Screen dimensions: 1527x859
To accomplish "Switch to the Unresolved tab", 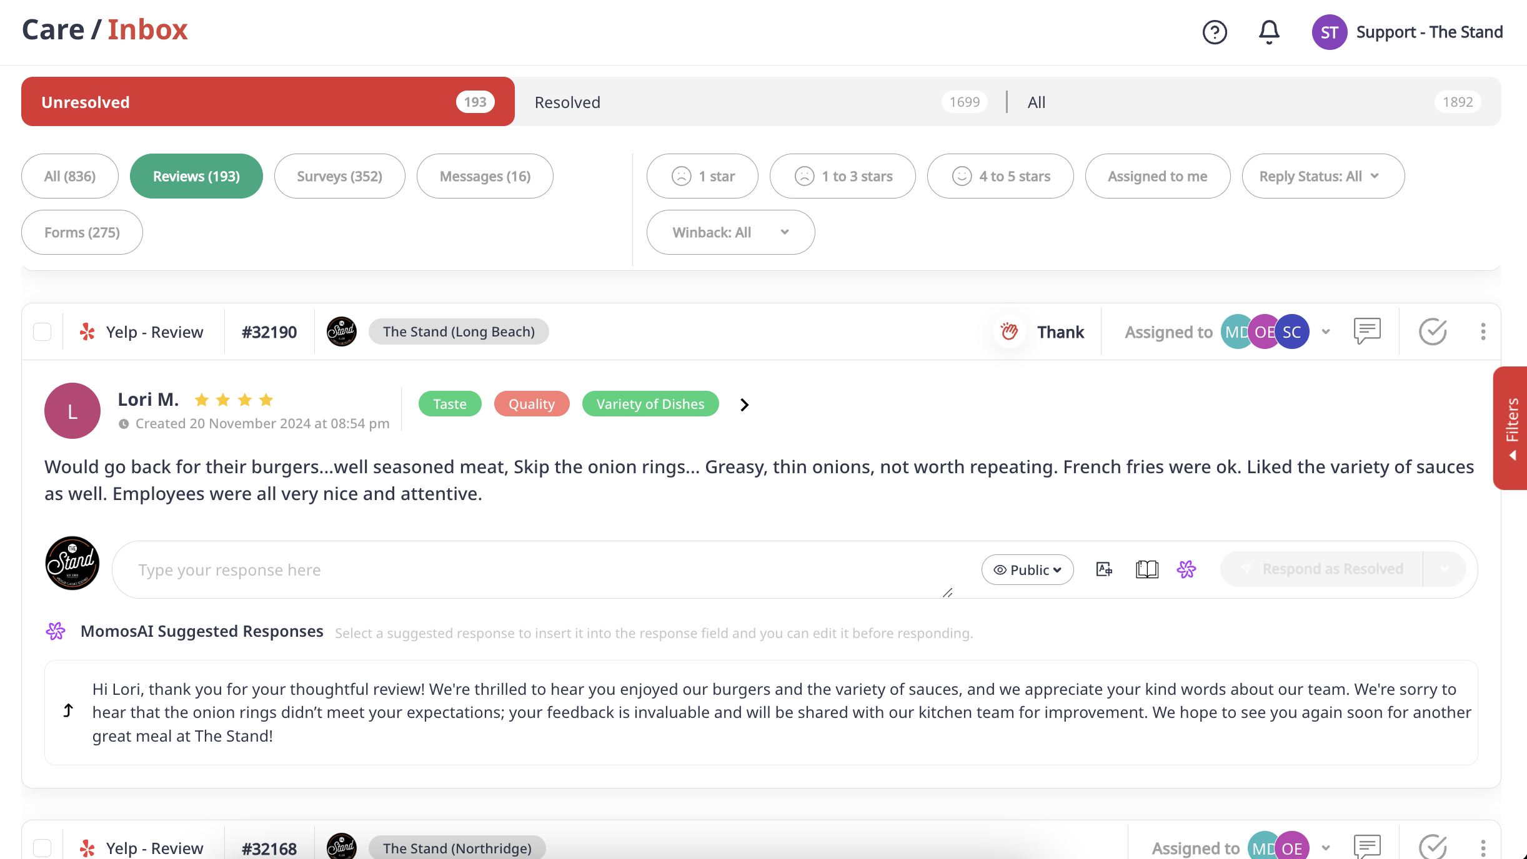I will 268,102.
